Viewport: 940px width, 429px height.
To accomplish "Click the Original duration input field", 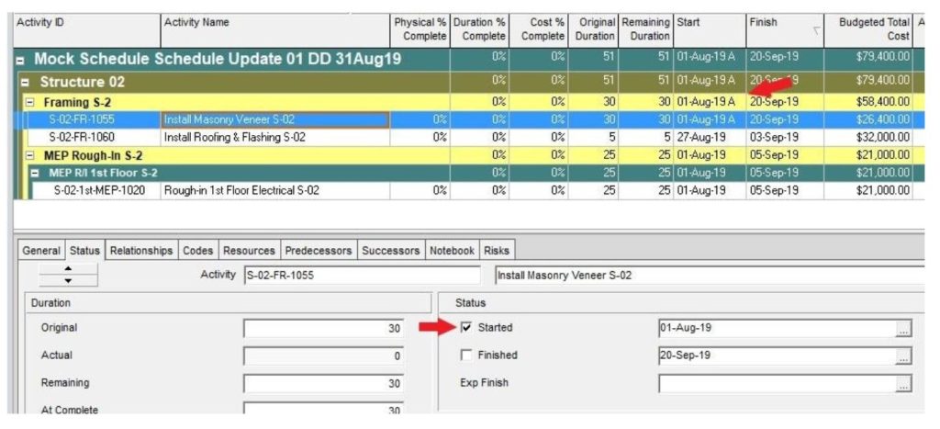I will coord(324,329).
